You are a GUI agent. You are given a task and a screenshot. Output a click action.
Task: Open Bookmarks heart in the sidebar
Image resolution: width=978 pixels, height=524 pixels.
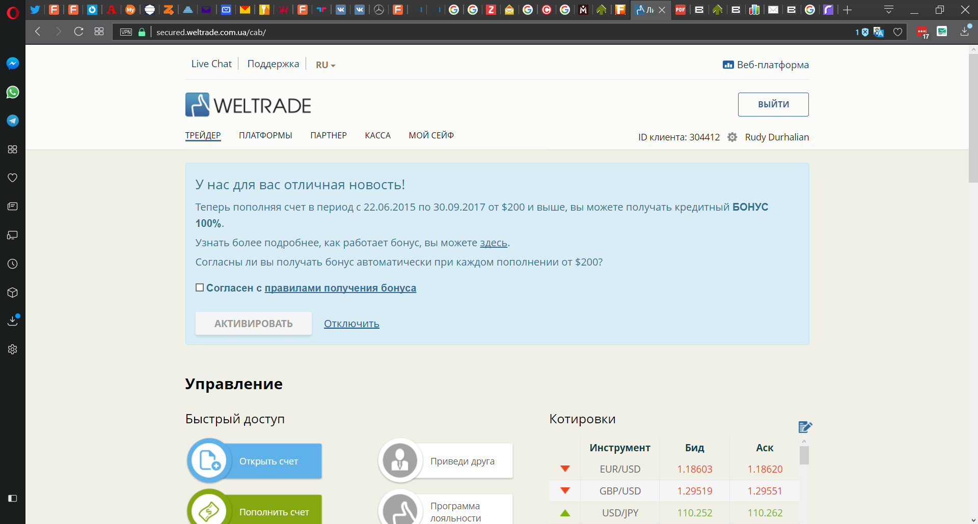(13, 178)
